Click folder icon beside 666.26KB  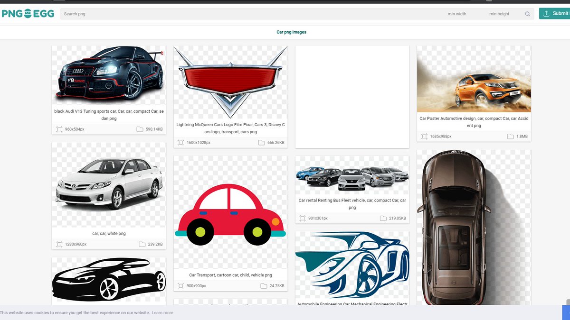(262, 143)
